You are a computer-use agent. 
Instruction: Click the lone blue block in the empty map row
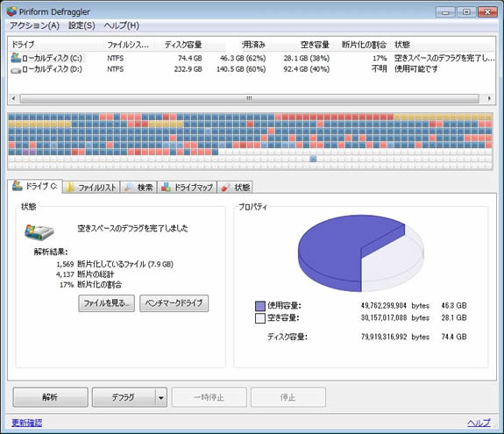tap(314, 159)
